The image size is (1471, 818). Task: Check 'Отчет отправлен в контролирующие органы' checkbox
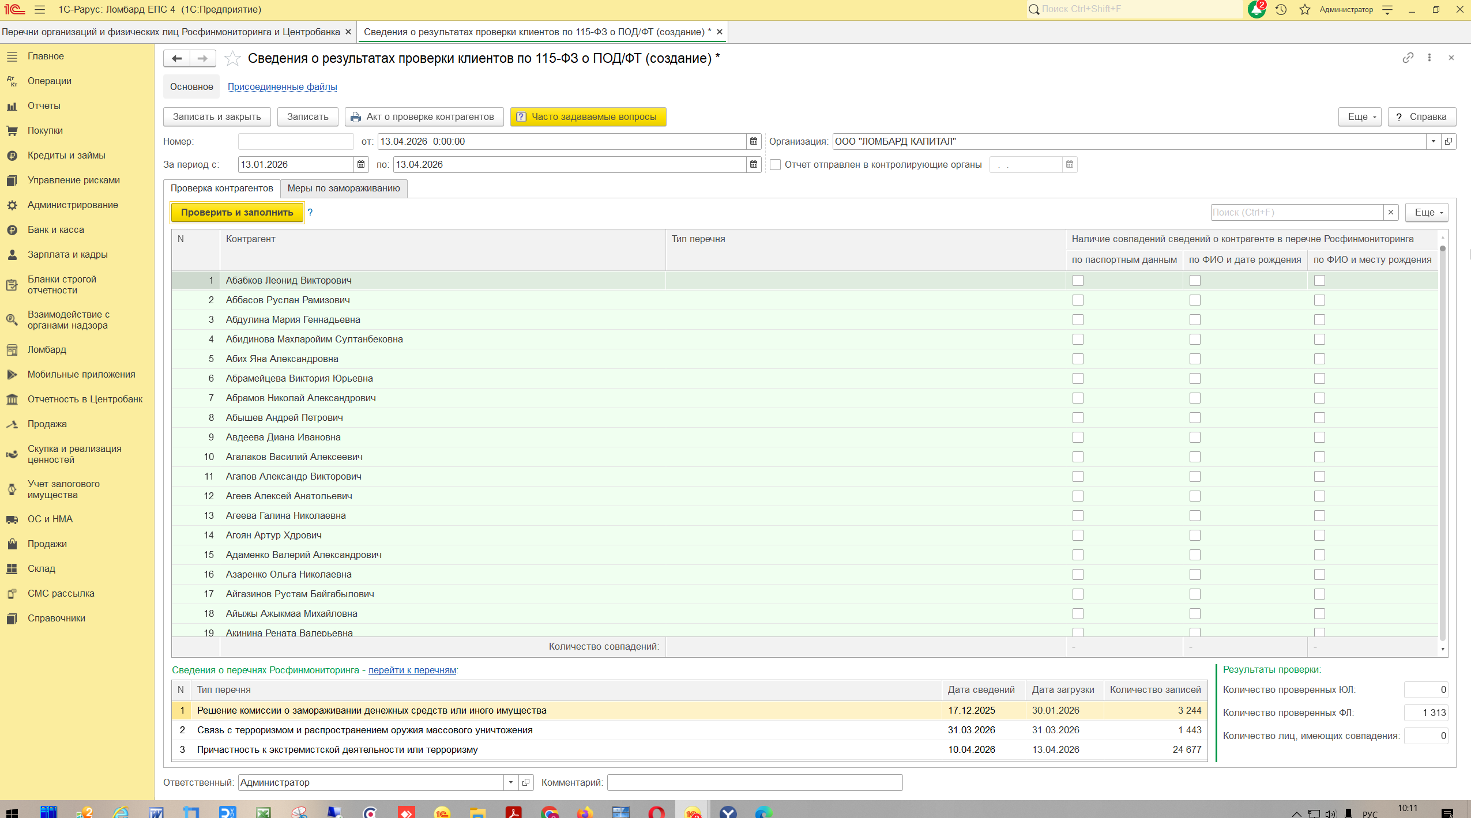(x=775, y=164)
